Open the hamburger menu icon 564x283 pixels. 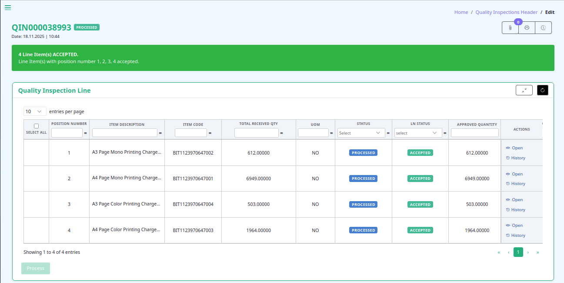(x=8, y=7)
